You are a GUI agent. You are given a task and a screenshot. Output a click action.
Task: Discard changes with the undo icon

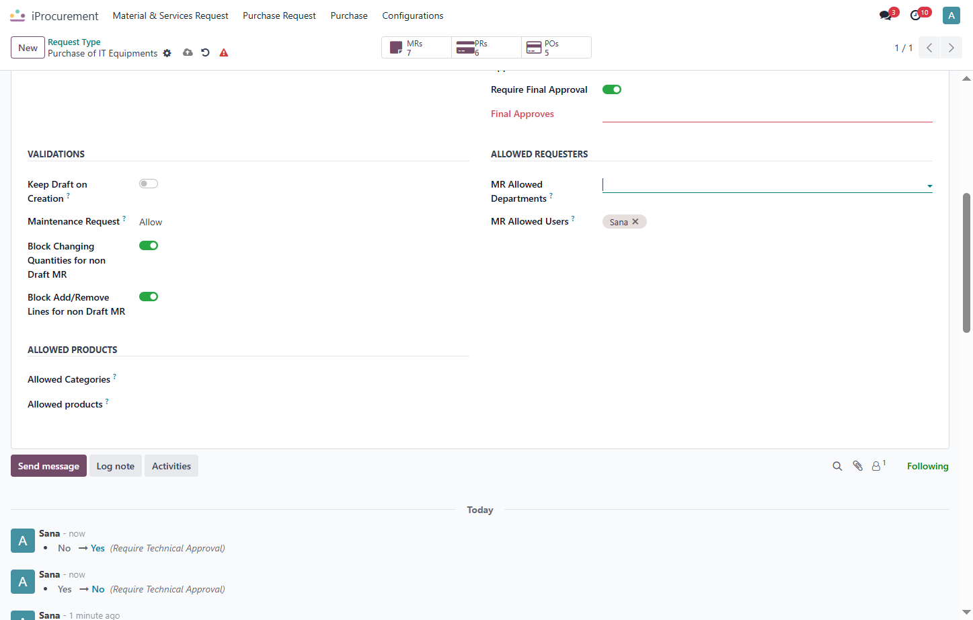point(206,52)
